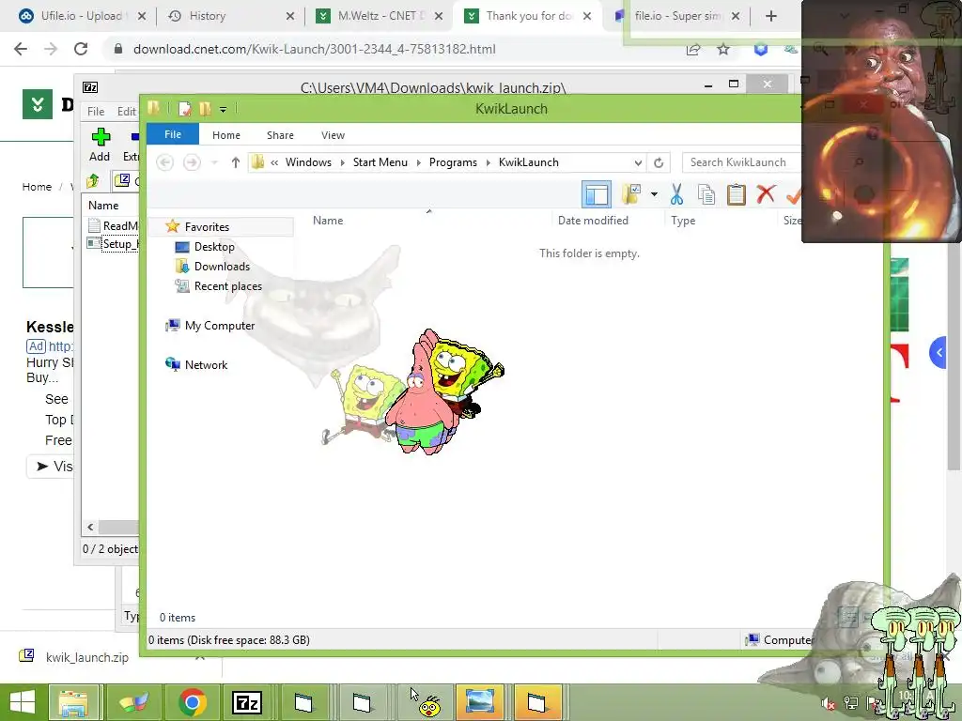
Task: Sort by Type column header
Action: (x=683, y=221)
